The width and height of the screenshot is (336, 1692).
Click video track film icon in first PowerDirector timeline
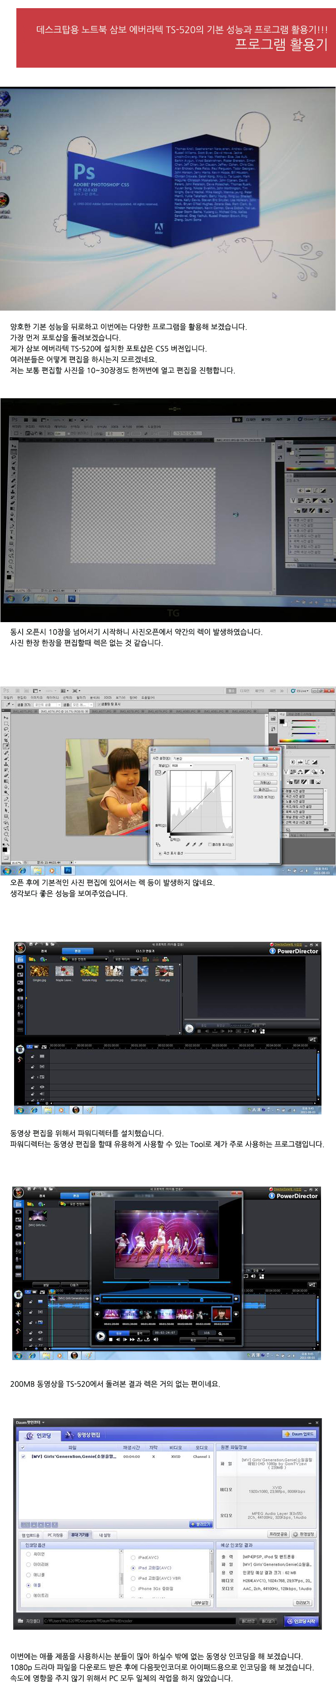[42, 1057]
